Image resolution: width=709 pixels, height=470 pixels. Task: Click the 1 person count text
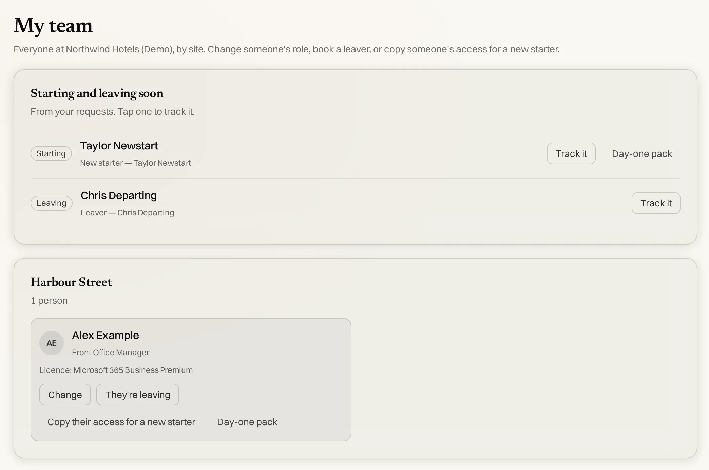pos(49,301)
